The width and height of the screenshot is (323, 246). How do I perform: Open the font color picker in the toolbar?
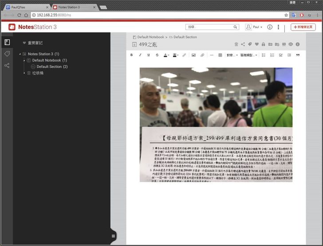coord(166,55)
